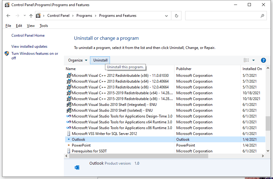The height and width of the screenshot is (179, 273).
Task: Click the chevron after Control Panel breadcrumb
Action: (x=73, y=16)
